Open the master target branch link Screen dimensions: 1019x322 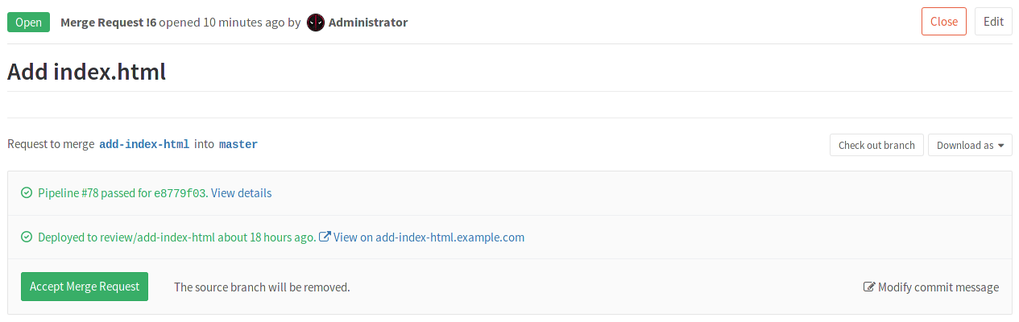[238, 145]
